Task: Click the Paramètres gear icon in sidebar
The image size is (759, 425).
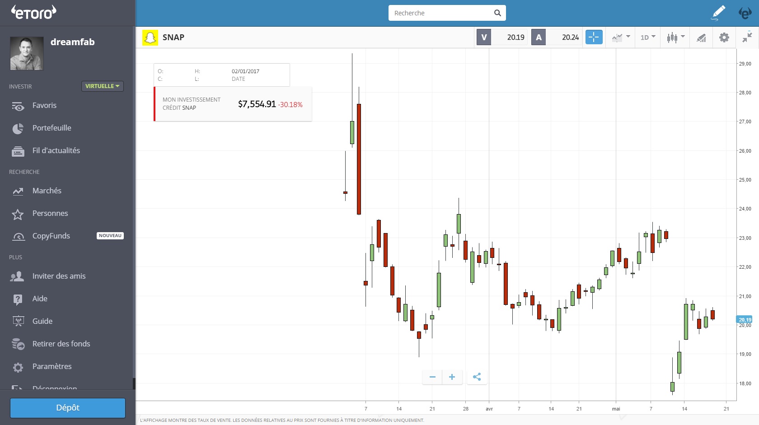Action: pos(18,367)
